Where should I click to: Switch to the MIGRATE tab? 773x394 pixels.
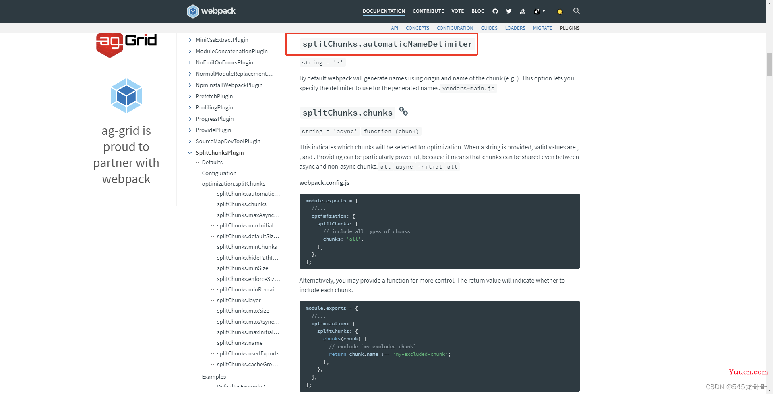point(542,28)
